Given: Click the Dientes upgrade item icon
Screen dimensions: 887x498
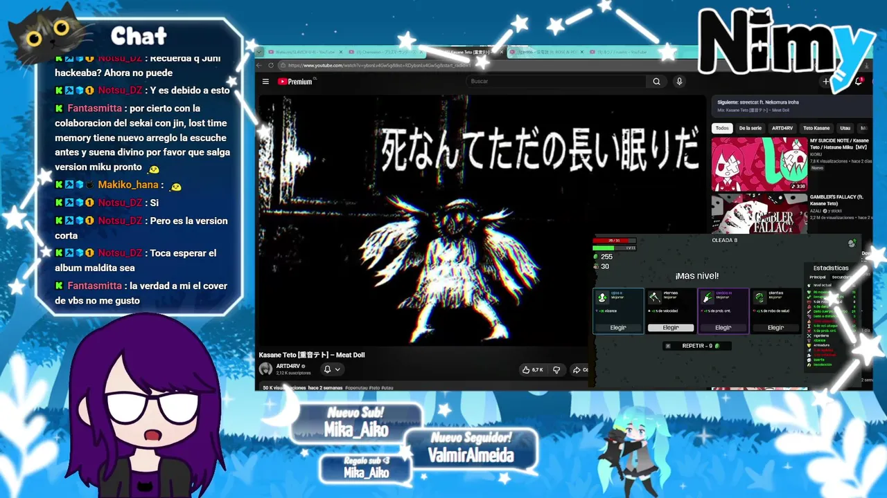Looking at the screenshot, I should point(760,297).
